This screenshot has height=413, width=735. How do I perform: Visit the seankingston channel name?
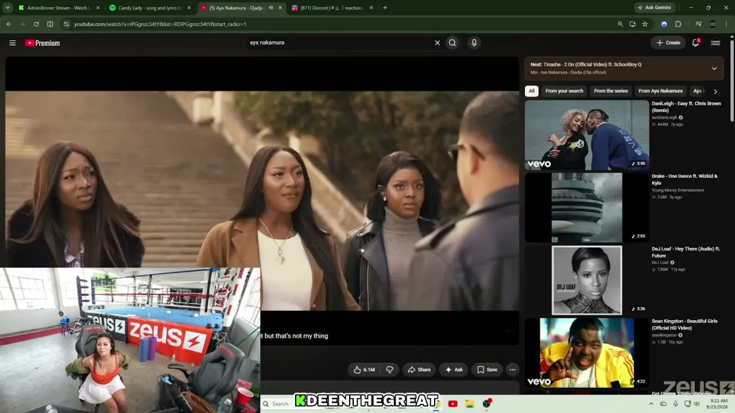[664, 335]
